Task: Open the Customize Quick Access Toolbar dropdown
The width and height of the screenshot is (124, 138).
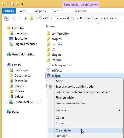Action: click(22, 4)
